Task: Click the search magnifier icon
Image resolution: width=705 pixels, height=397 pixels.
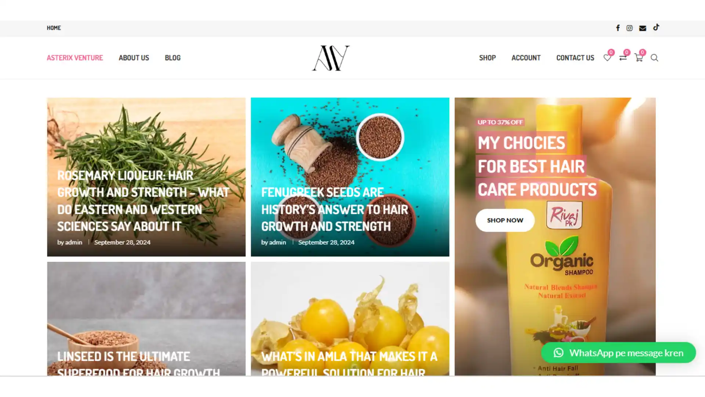Action: pyautogui.click(x=654, y=58)
